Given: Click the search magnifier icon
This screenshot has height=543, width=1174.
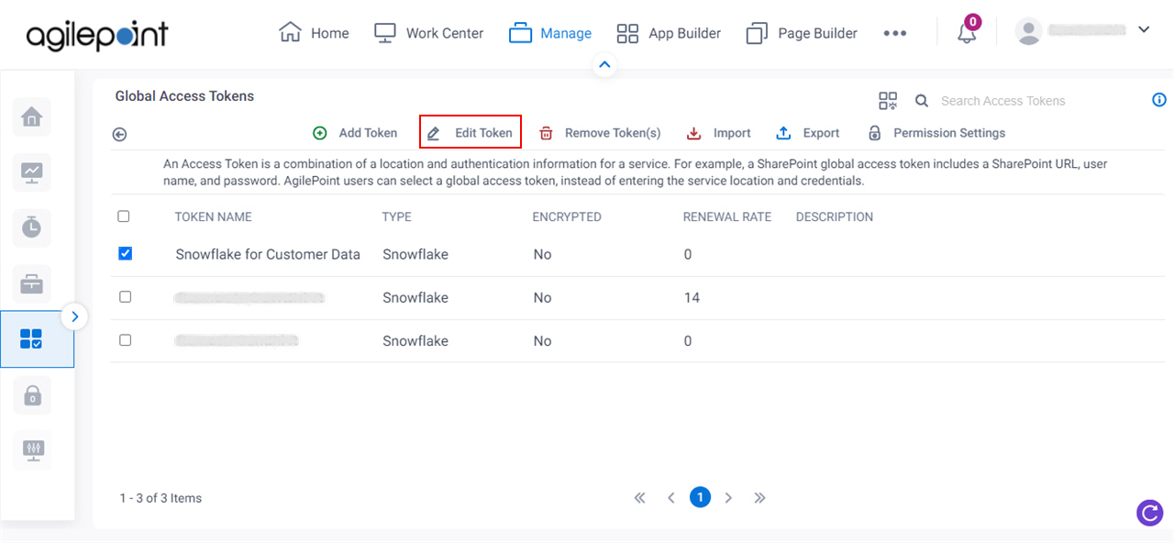Looking at the screenshot, I should [922, 101].
